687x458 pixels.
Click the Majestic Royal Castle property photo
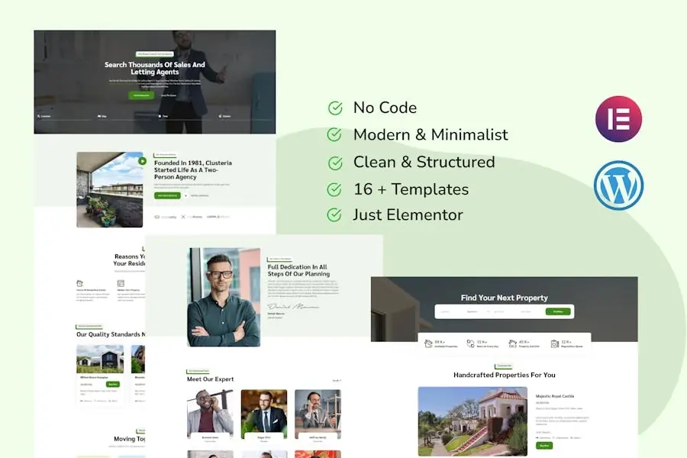click(x=473, y=421)
